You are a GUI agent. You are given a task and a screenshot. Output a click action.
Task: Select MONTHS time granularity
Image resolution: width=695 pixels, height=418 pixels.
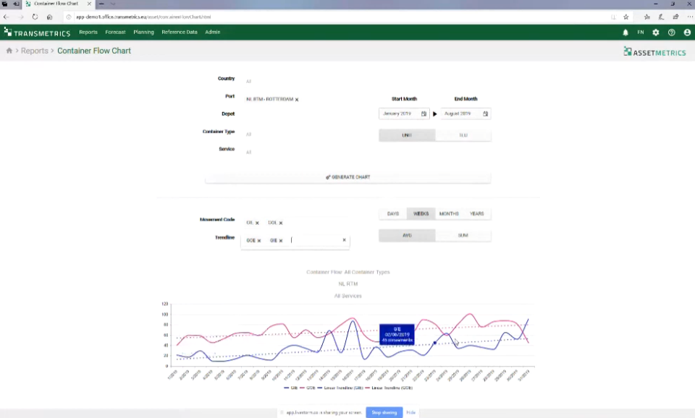click(x=449, y=213)
